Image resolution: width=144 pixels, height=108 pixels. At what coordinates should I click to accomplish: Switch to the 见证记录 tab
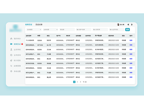point(39,25)
